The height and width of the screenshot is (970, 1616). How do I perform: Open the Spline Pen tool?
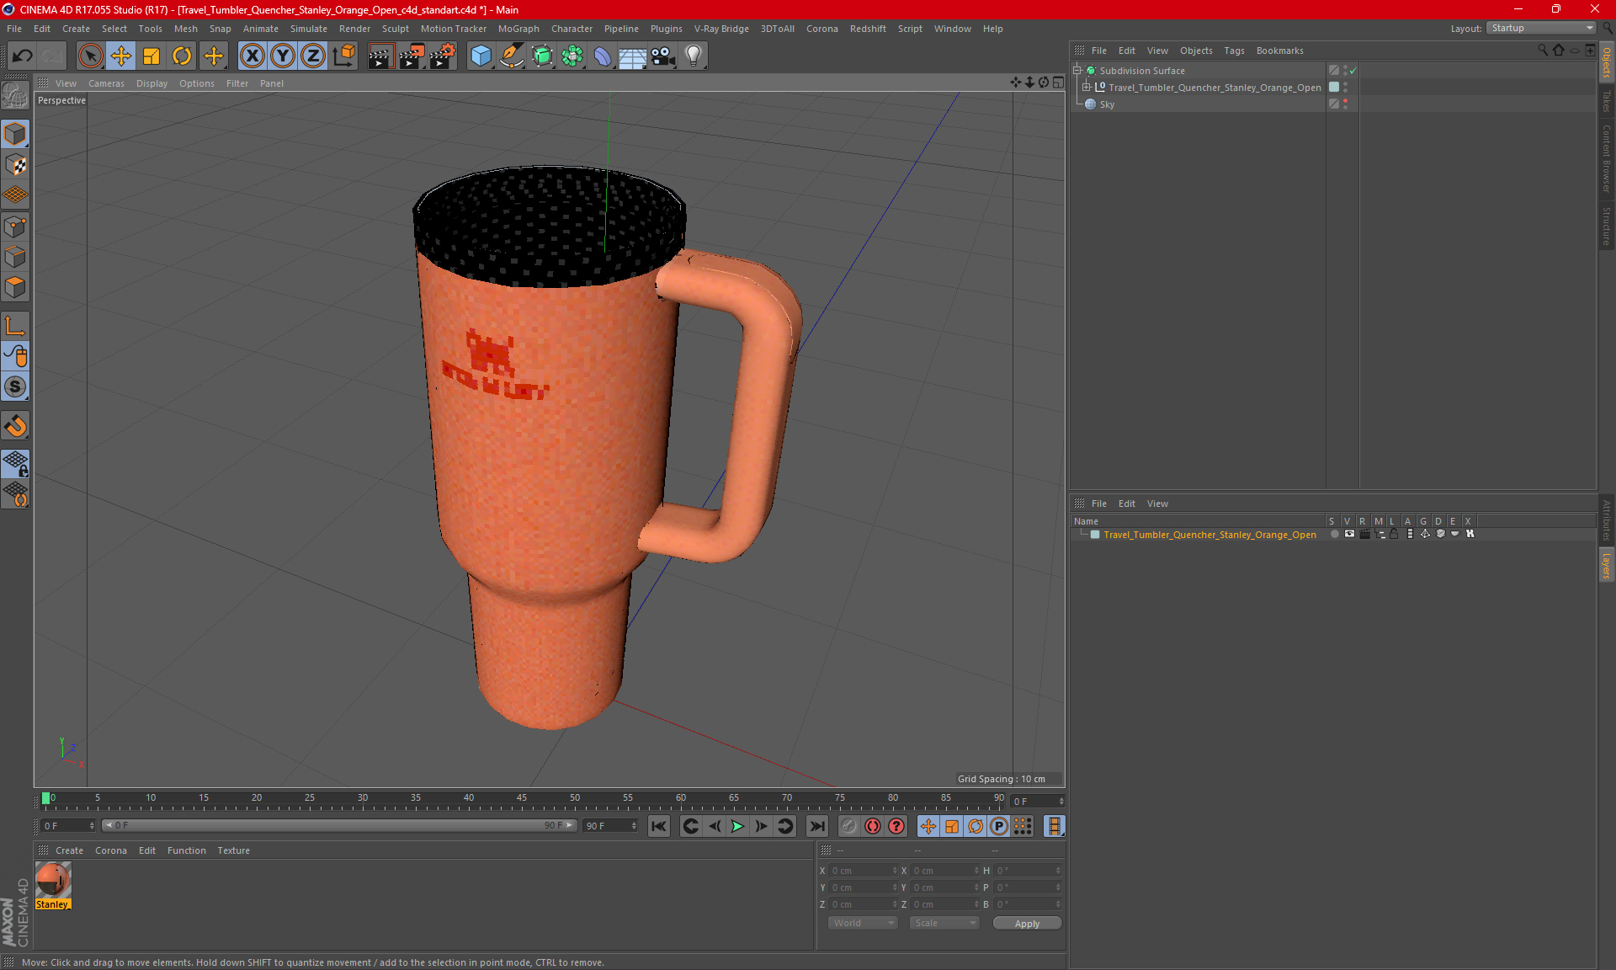click(x=511, y=56)
